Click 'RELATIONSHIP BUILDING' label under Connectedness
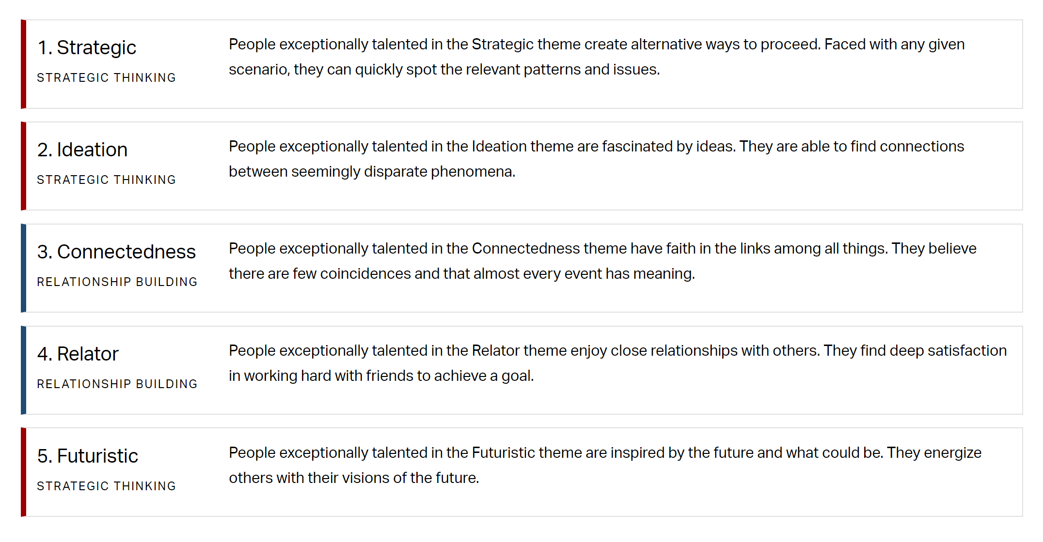Viewport: 1043px width, 542px height. [117, 282]
